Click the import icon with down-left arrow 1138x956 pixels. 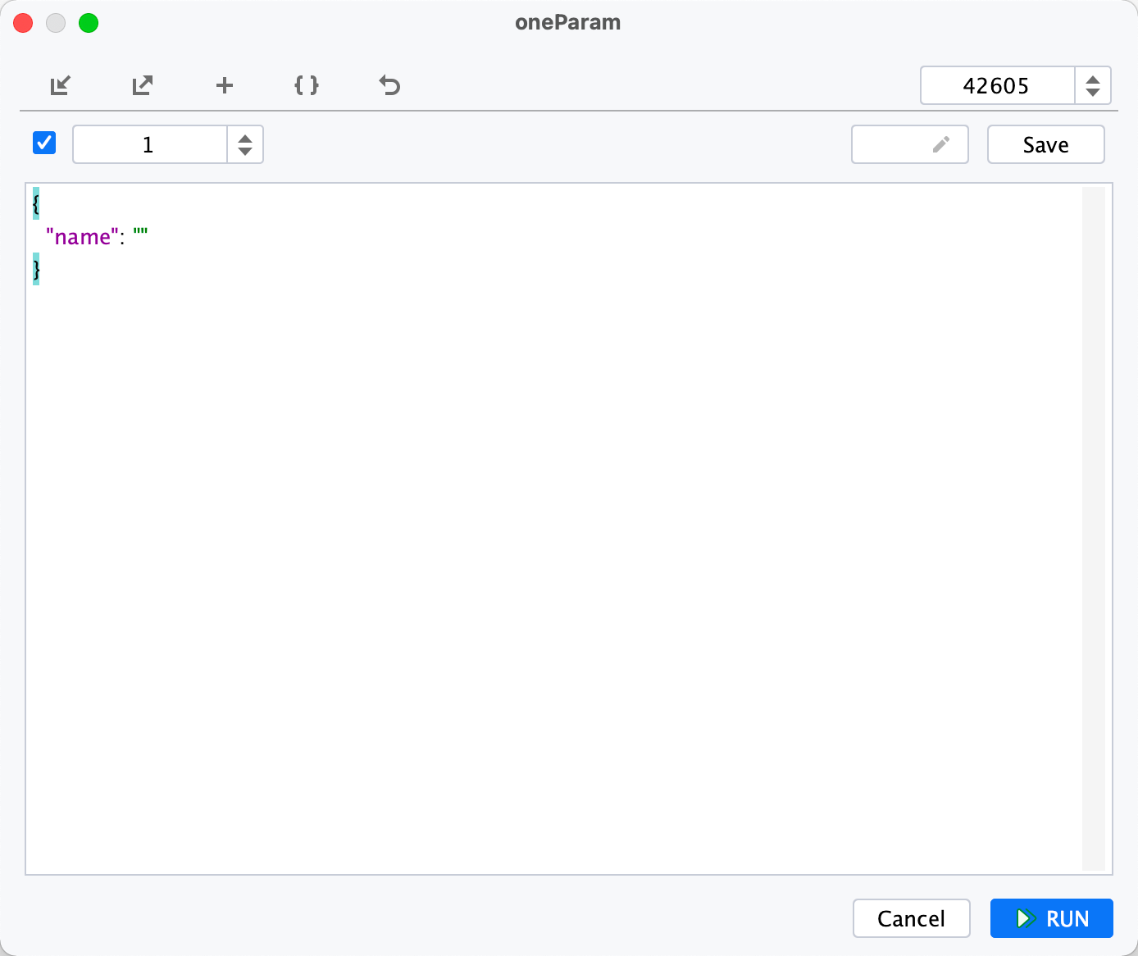tap(61, 85)
